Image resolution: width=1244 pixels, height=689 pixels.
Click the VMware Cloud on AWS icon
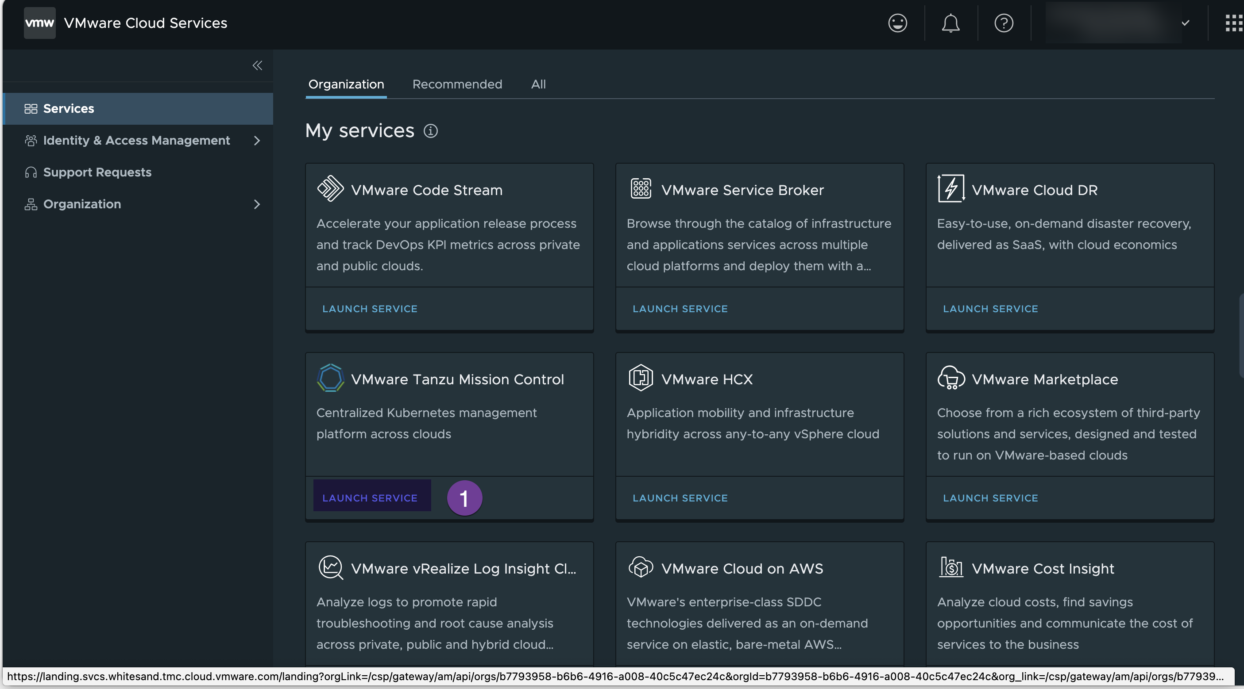(x=641, y=567)
